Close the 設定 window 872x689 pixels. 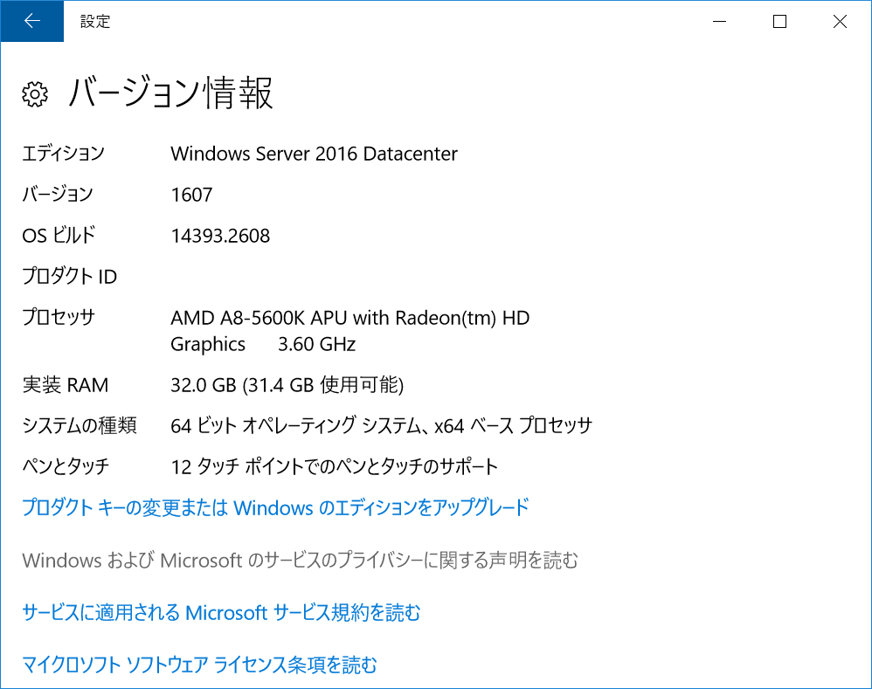(840, 21)
